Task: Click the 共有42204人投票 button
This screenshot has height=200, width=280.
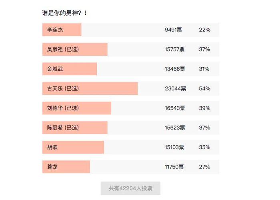Action: click(130, 188)
